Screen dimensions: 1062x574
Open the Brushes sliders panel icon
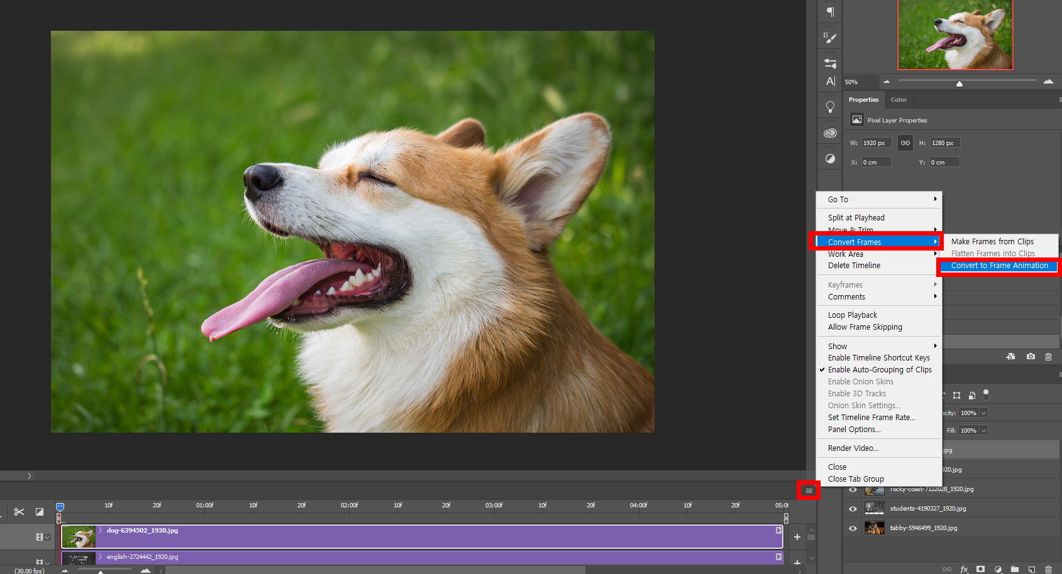pyautogui.click(x=830, y=63)
